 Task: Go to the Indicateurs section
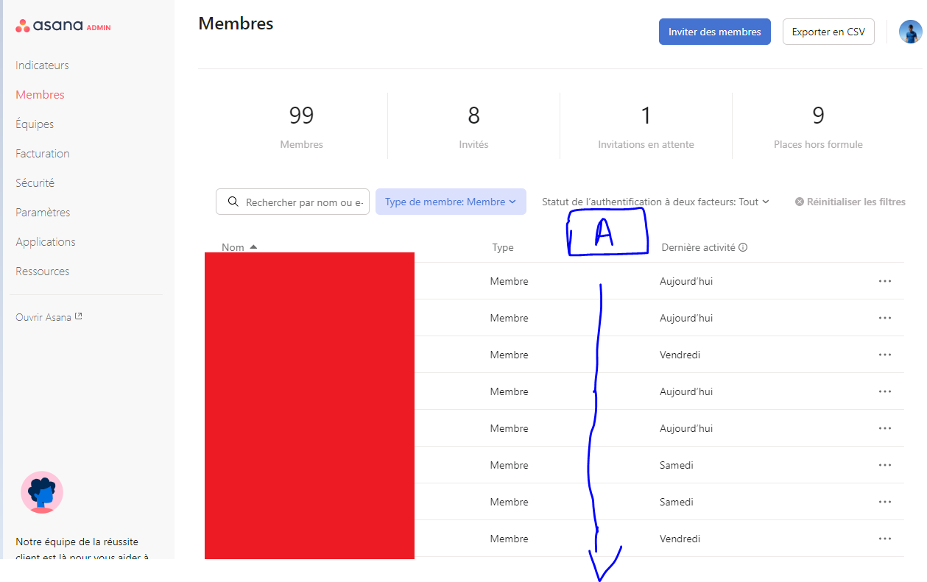click(x=42, y=65)
